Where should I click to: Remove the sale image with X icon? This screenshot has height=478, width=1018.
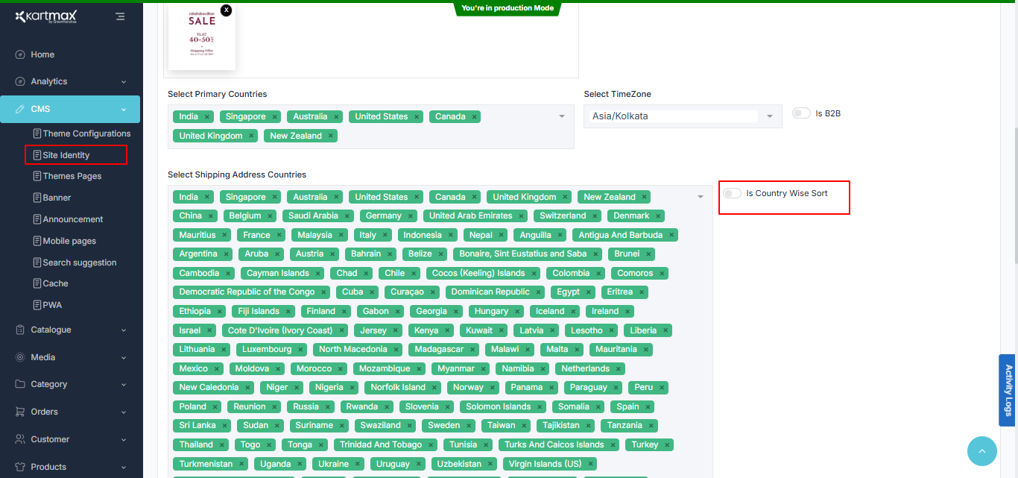227,10
